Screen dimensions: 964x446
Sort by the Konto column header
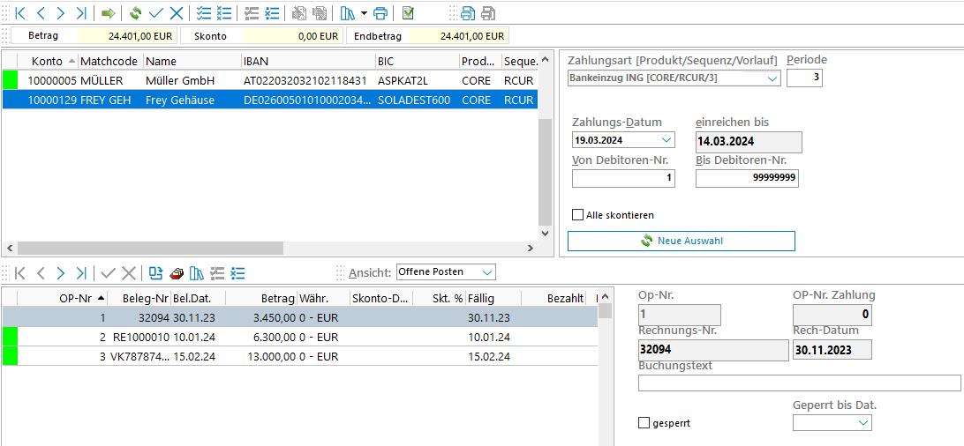47,61
